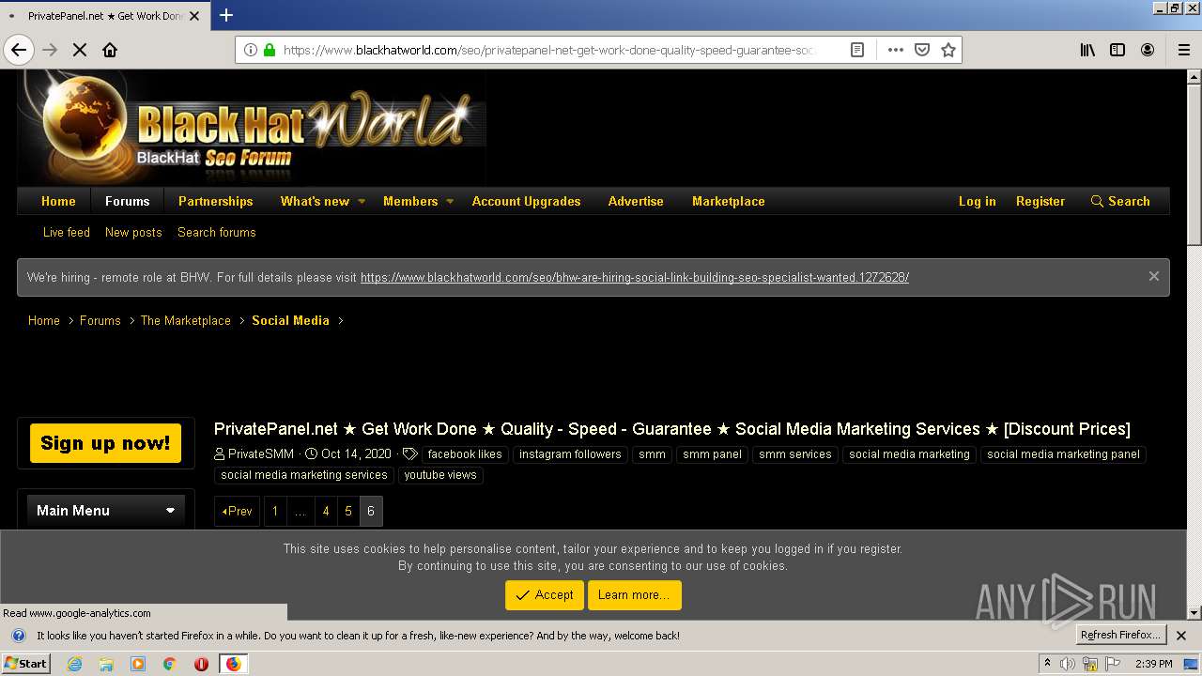Go to previous page with Prev
The image size is (1202, 676).
(x=238, y=512)
